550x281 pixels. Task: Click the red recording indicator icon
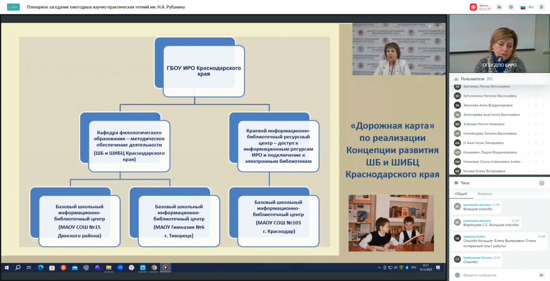(x=473, y=7)
